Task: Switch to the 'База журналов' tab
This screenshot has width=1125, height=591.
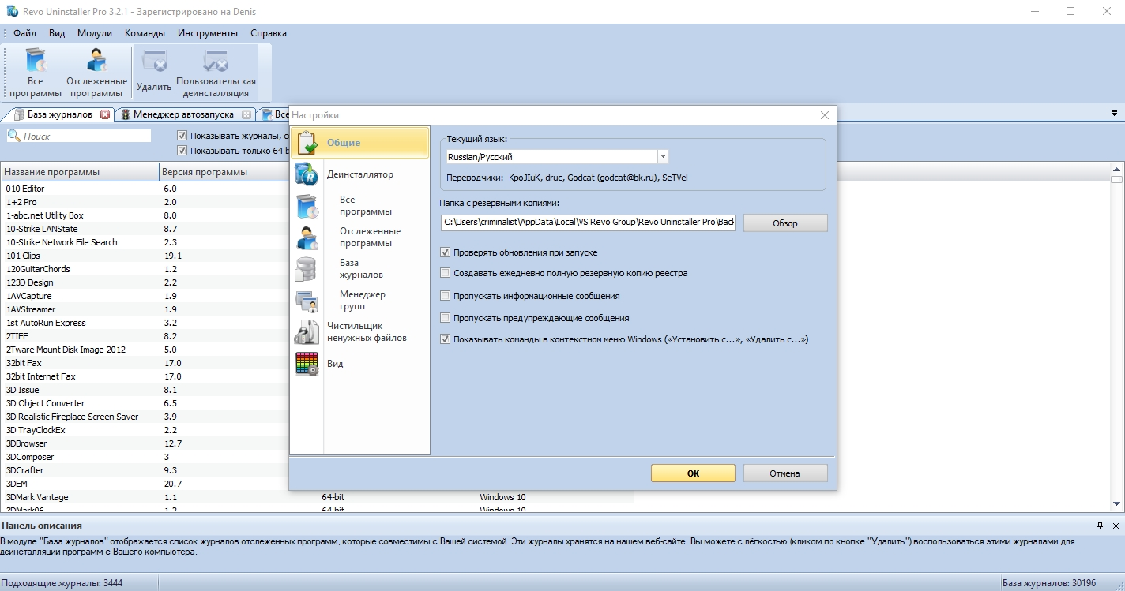Action: (59, 114)
